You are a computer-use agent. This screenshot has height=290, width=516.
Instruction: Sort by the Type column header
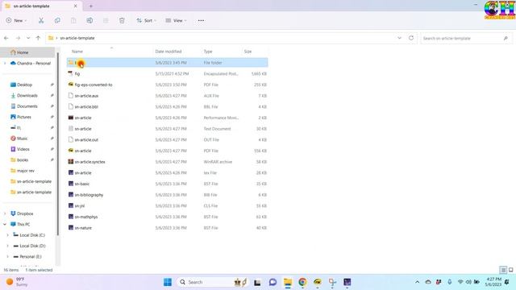208,52
